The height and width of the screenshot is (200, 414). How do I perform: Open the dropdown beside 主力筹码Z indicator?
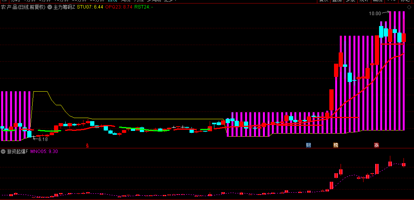(x=50, y=7)
